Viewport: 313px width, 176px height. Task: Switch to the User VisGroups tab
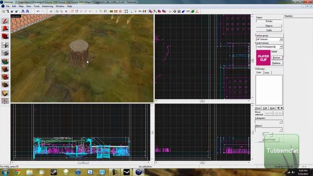(259, 72)
